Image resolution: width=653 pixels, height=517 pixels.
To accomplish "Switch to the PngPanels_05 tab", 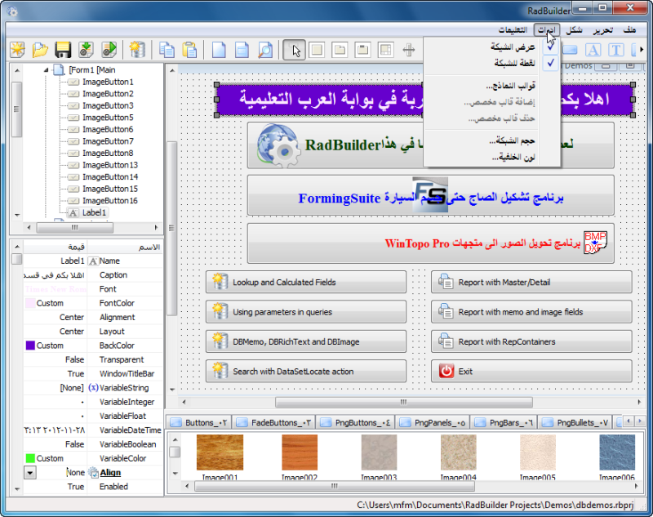I will (433, 422).
